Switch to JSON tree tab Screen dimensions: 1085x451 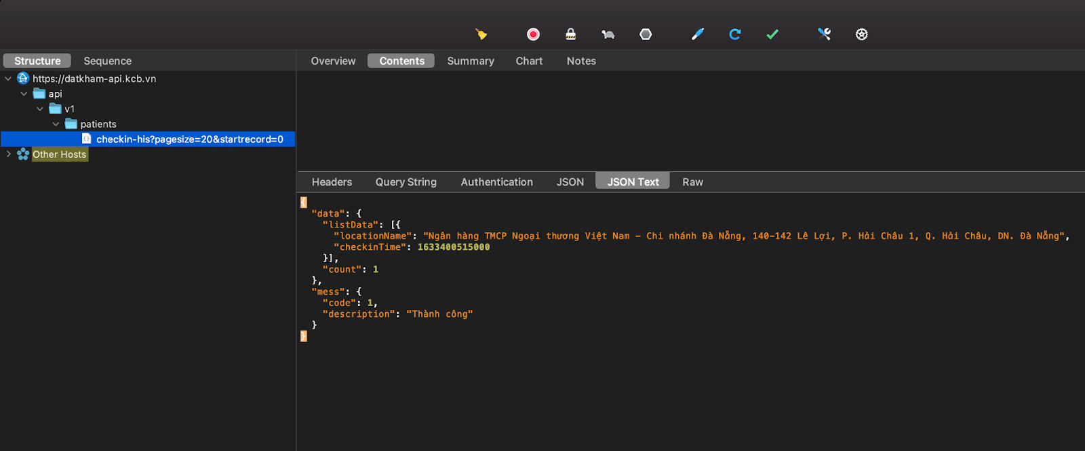pos(570,181)
